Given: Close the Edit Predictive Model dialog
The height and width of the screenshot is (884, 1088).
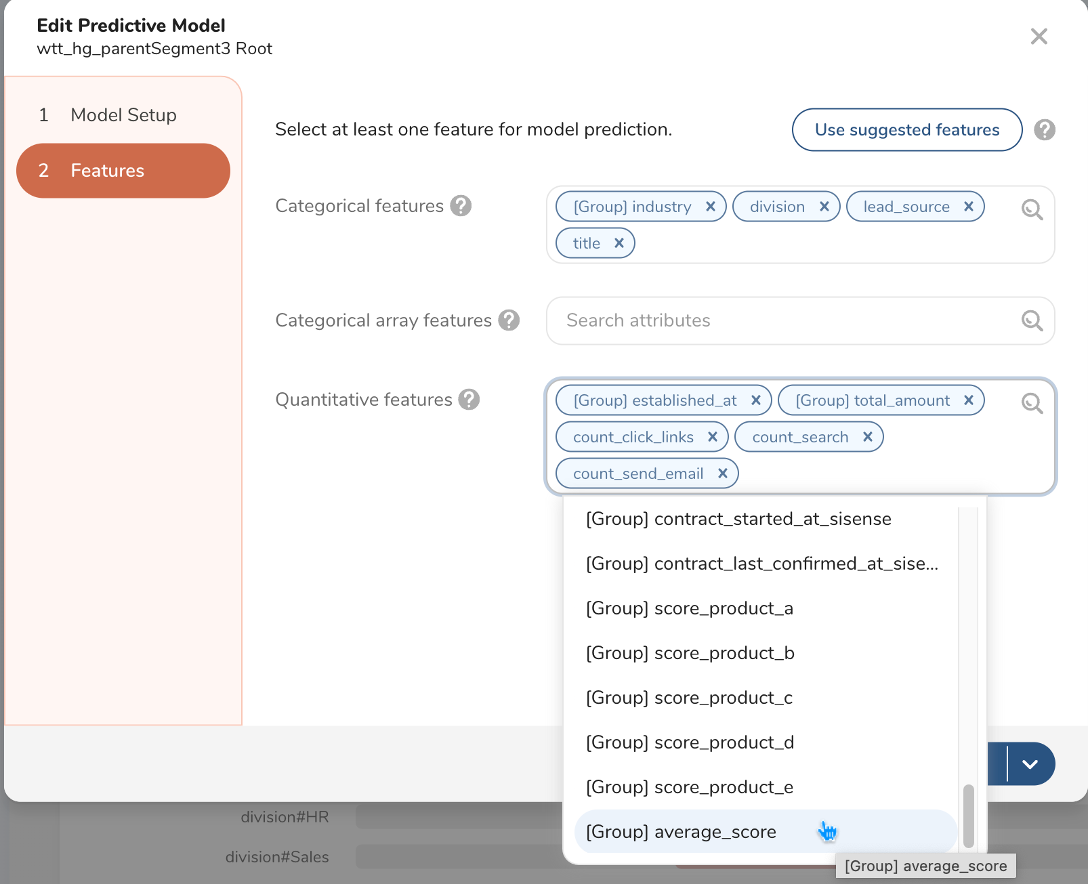Looking at the screenshot, I should point(1039,37).
